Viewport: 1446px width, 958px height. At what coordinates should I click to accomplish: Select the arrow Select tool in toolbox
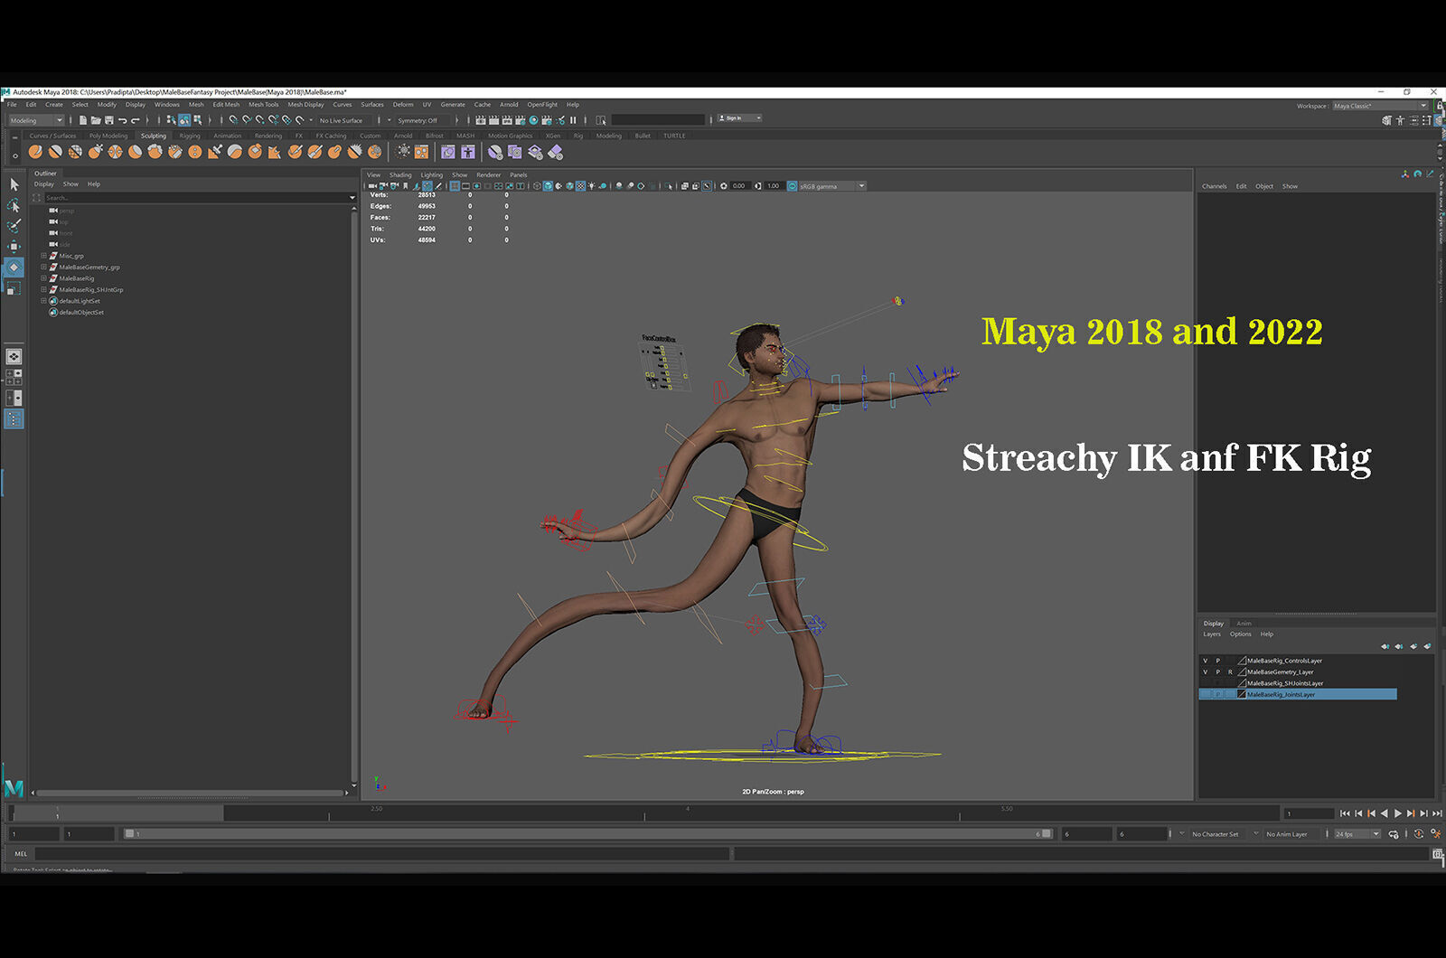[x=14, y=184]
